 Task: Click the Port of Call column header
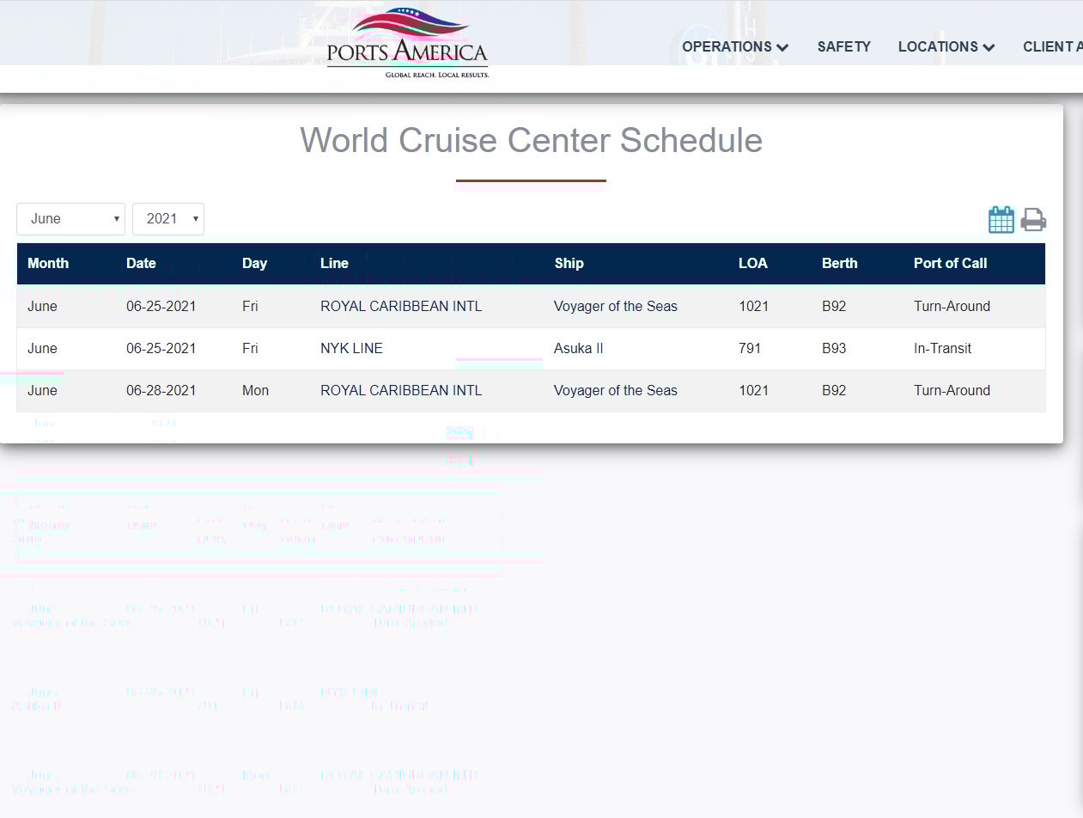click(950, 264)
